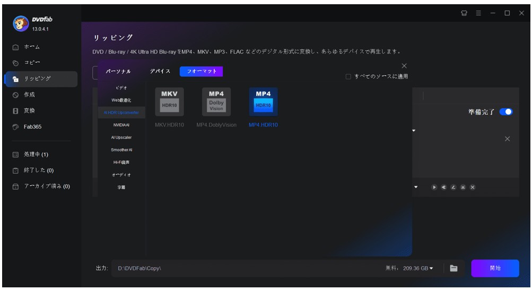Click the preview play round icon
532x290 pixels.
coord(434,187)
